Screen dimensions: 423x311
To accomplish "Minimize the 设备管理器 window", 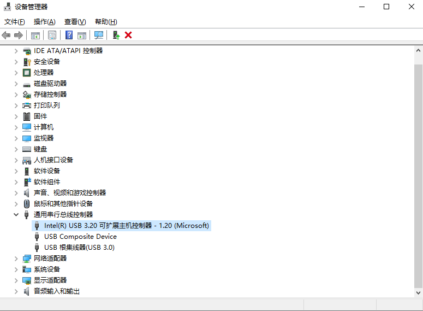I will tap(362, 7).
